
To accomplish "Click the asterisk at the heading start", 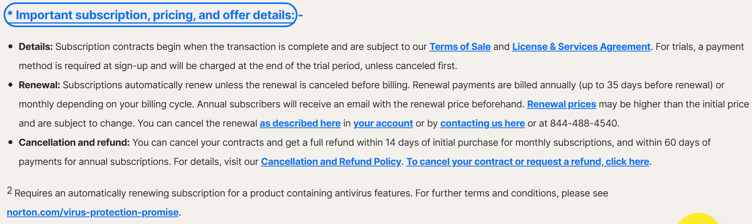I will [10, 14].
